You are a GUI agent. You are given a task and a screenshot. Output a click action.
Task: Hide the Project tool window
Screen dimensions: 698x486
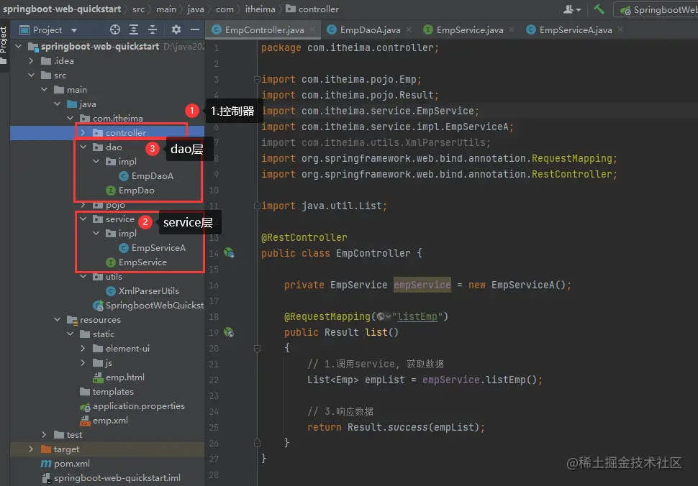pos(194,29)
